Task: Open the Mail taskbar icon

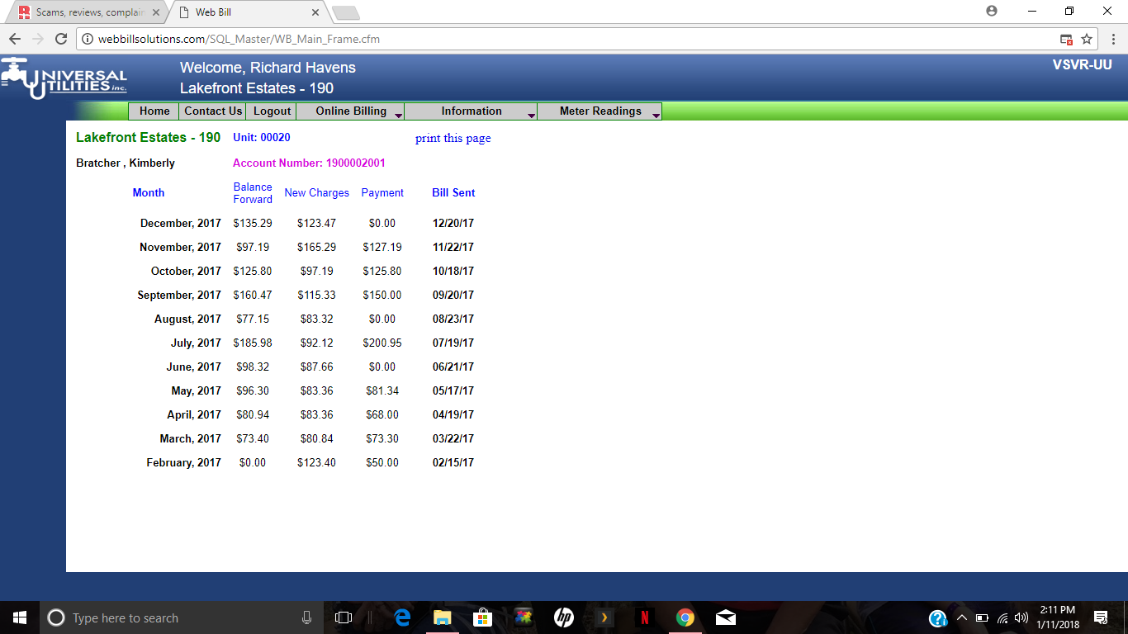Action: pyautogui.click(x=725, y=617)
